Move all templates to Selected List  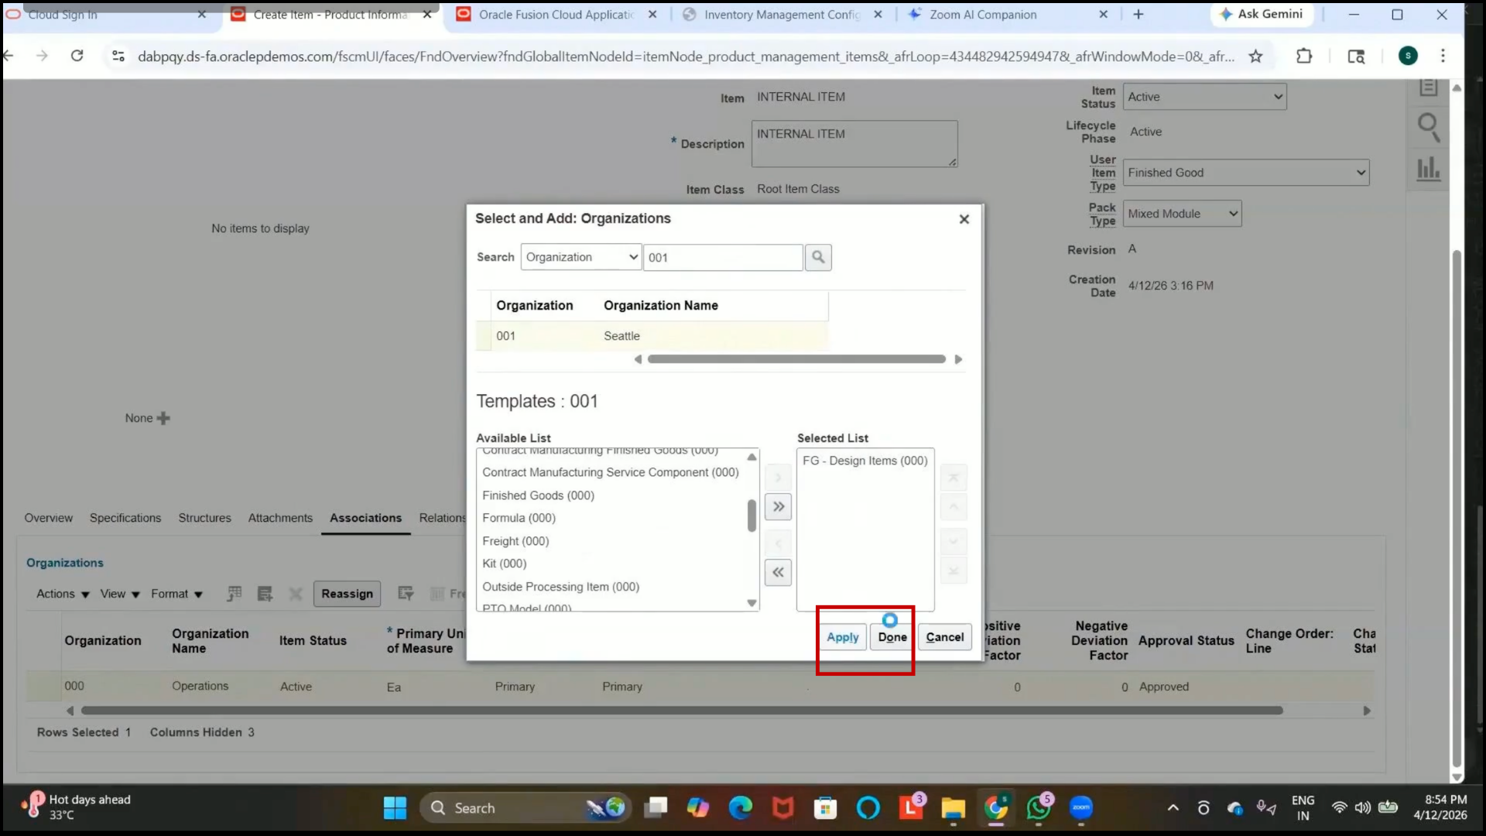(778, 507)
